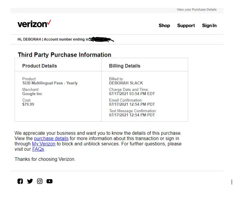Open the Shop menu item

(x=164, y=25)
